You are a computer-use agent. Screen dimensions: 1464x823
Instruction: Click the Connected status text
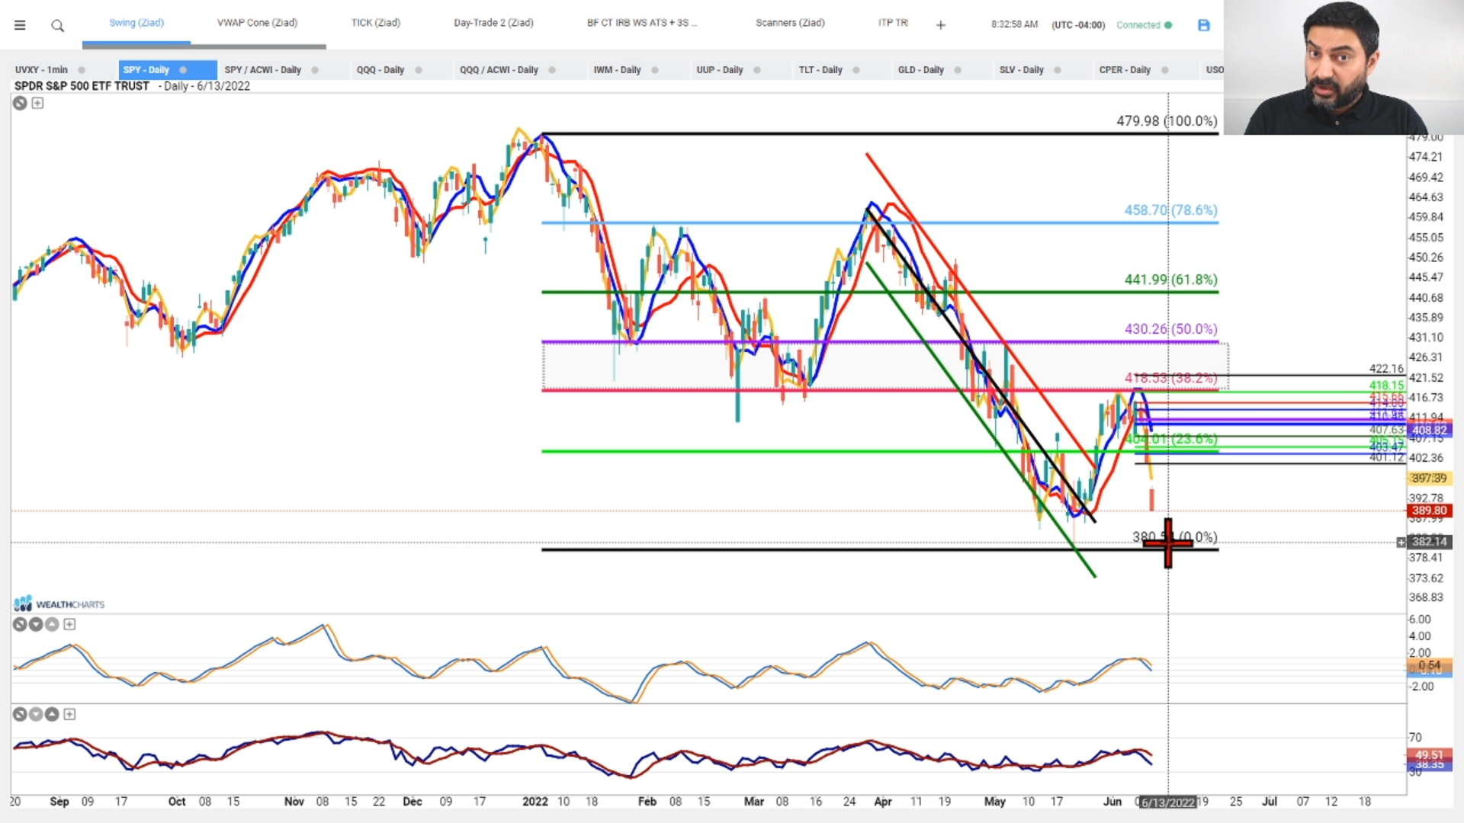pyautogui.click(x=1138, y=25)
